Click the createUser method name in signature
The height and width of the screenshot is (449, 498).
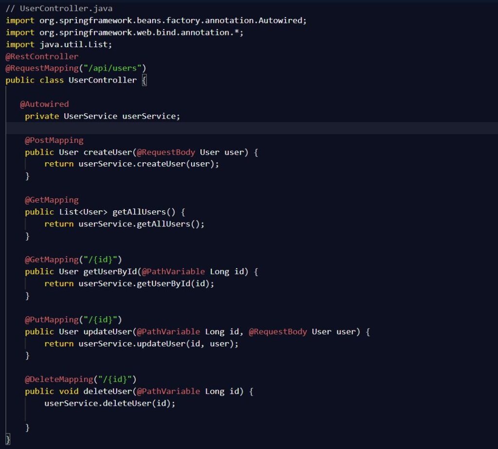[107, 152]
